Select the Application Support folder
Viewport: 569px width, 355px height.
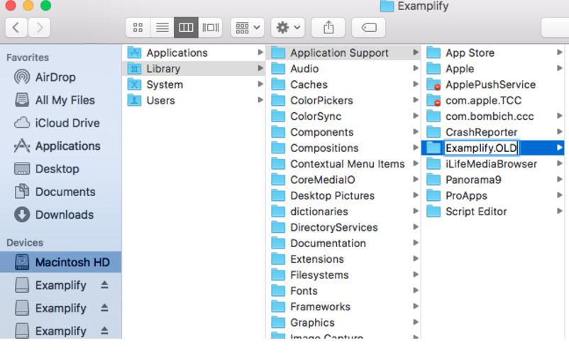344,53
